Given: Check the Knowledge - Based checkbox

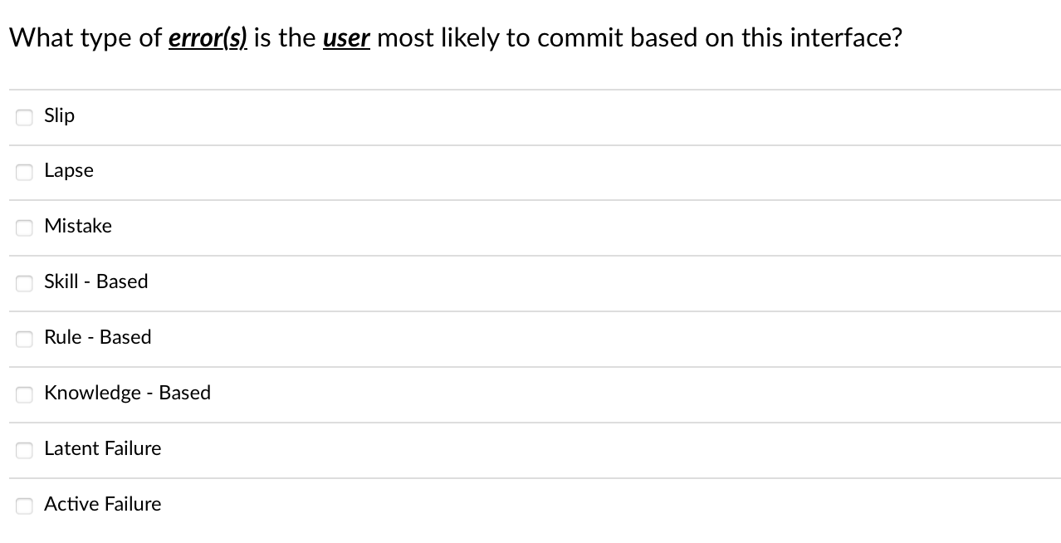Looking at the screenshot, I should click(24, 394).
